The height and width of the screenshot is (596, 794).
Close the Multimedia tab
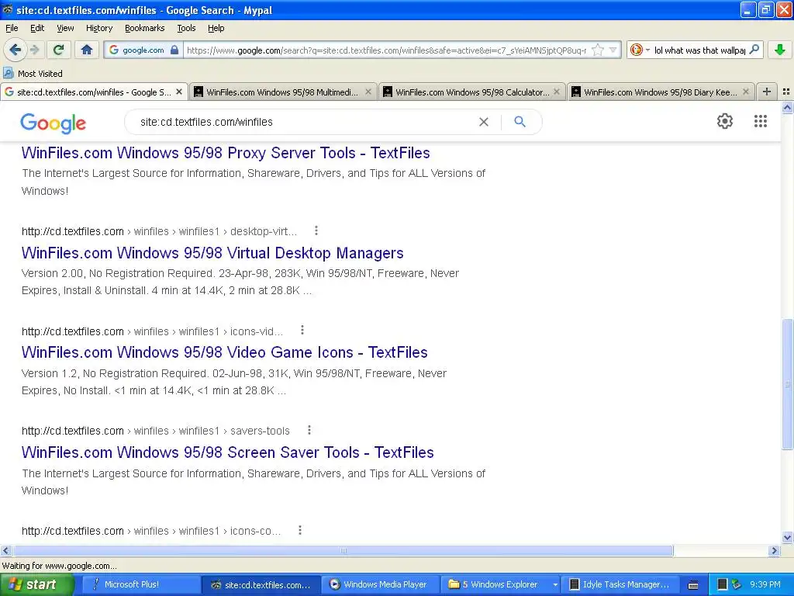tap(368, 92)
